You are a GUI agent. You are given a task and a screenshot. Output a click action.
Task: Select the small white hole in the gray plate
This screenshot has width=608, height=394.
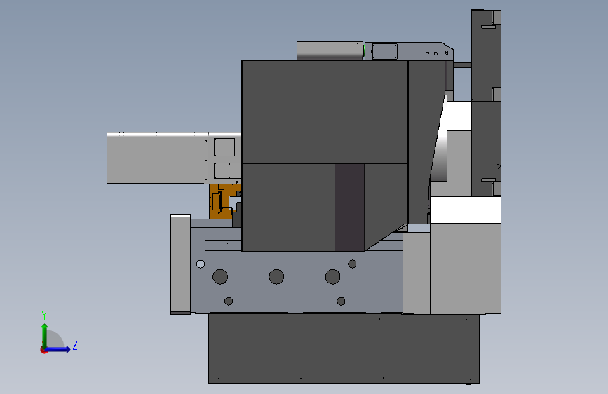click(201, 264)
